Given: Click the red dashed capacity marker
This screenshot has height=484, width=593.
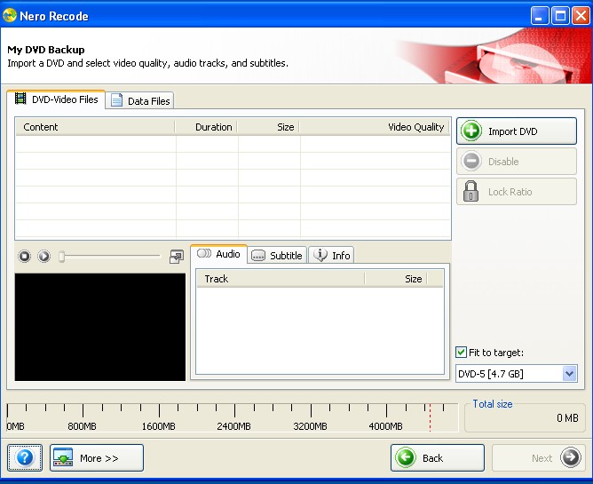Looking at the screenshot, I should [x=430, y=417].
